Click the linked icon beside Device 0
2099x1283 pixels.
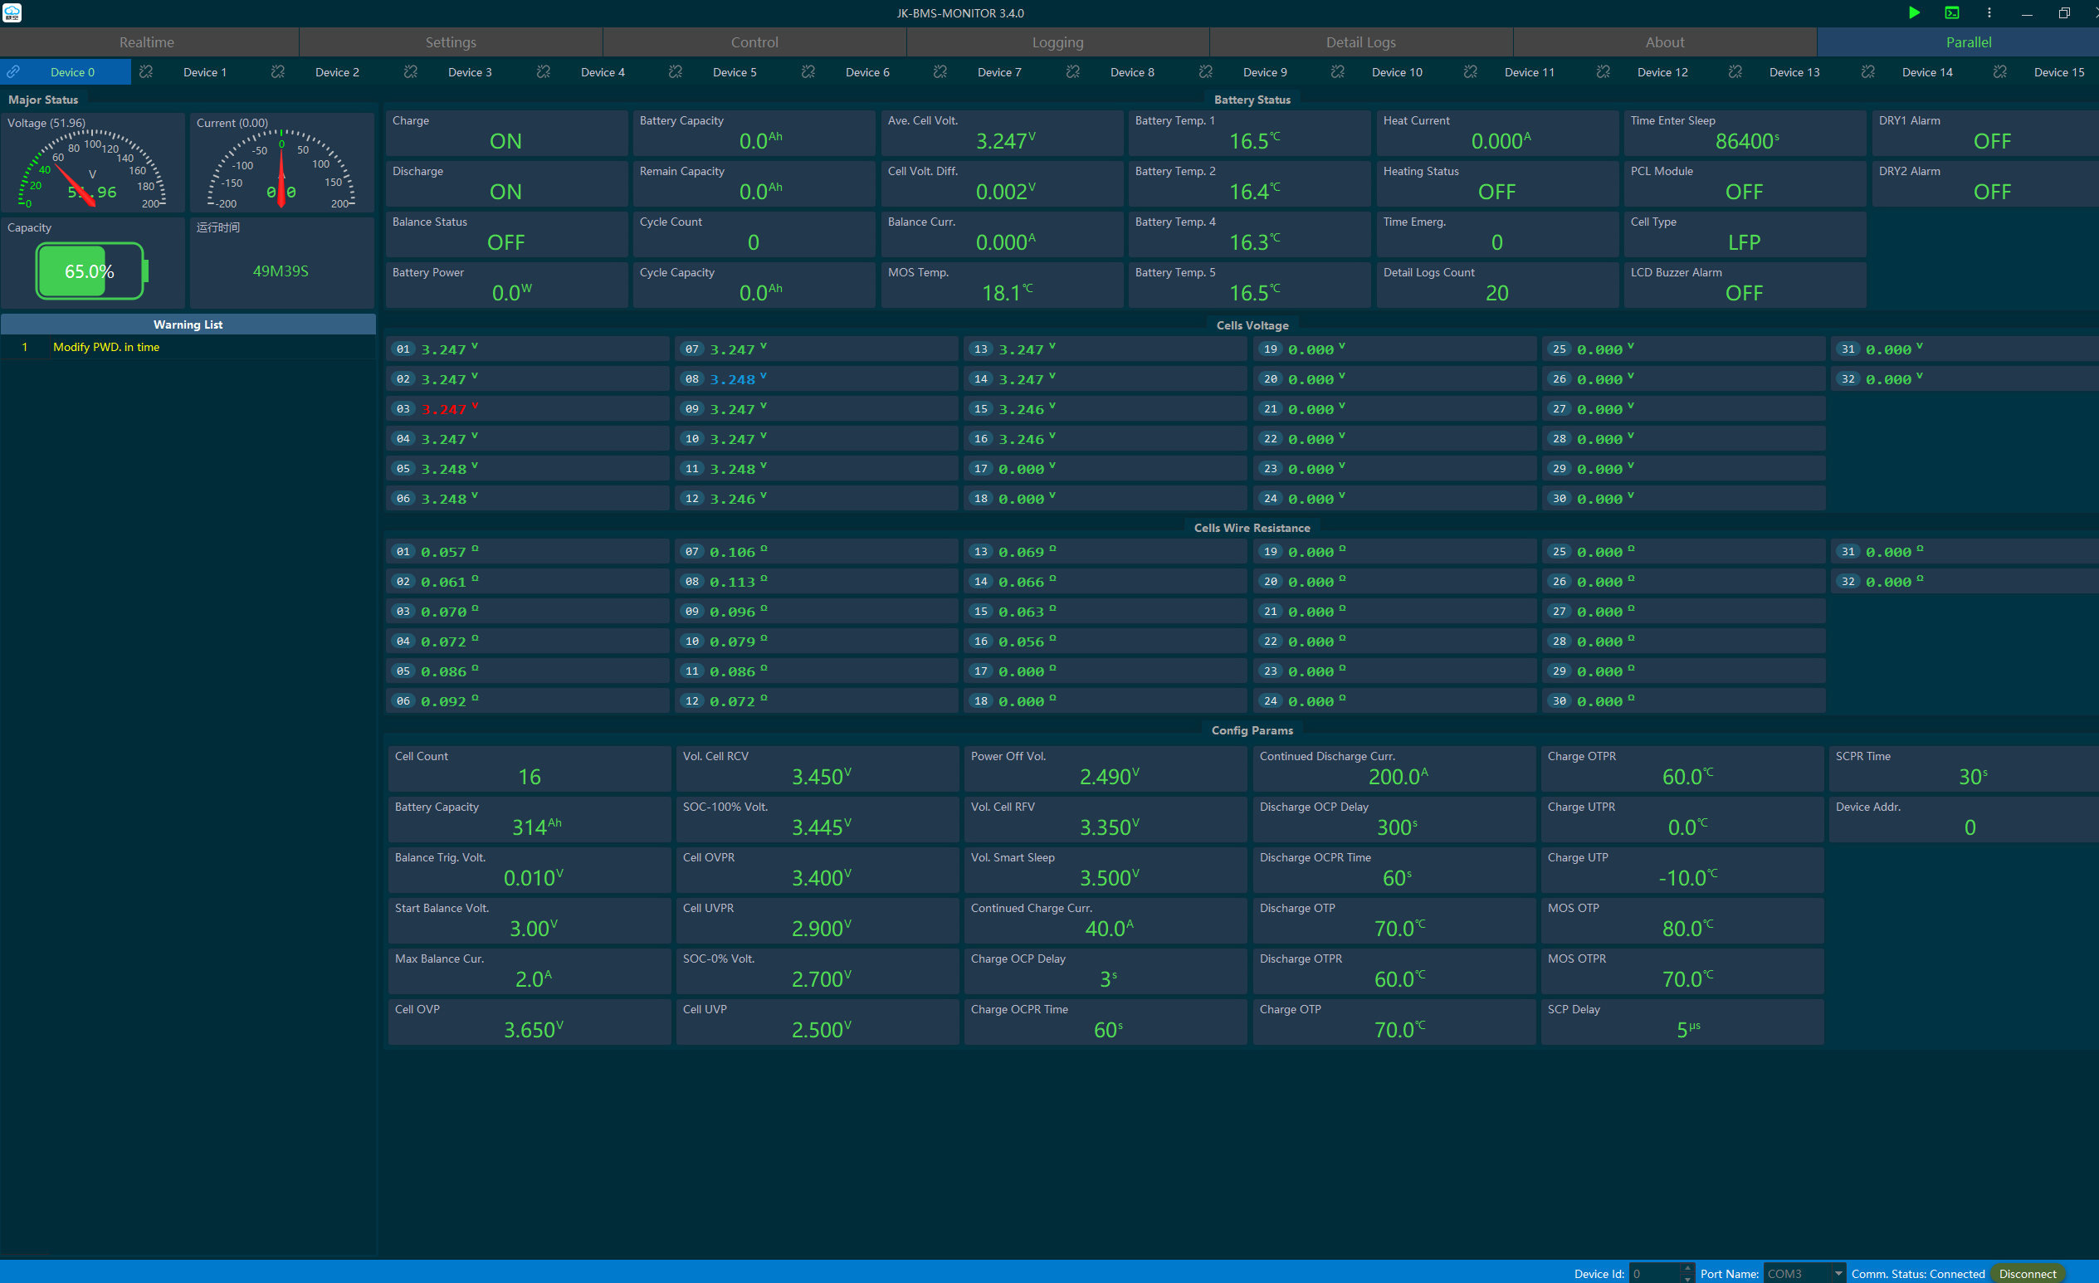pos(14,71)
